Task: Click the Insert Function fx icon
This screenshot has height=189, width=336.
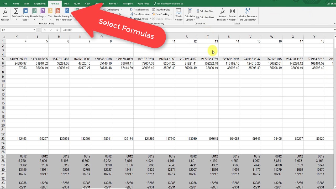Action: coord(5,11)
